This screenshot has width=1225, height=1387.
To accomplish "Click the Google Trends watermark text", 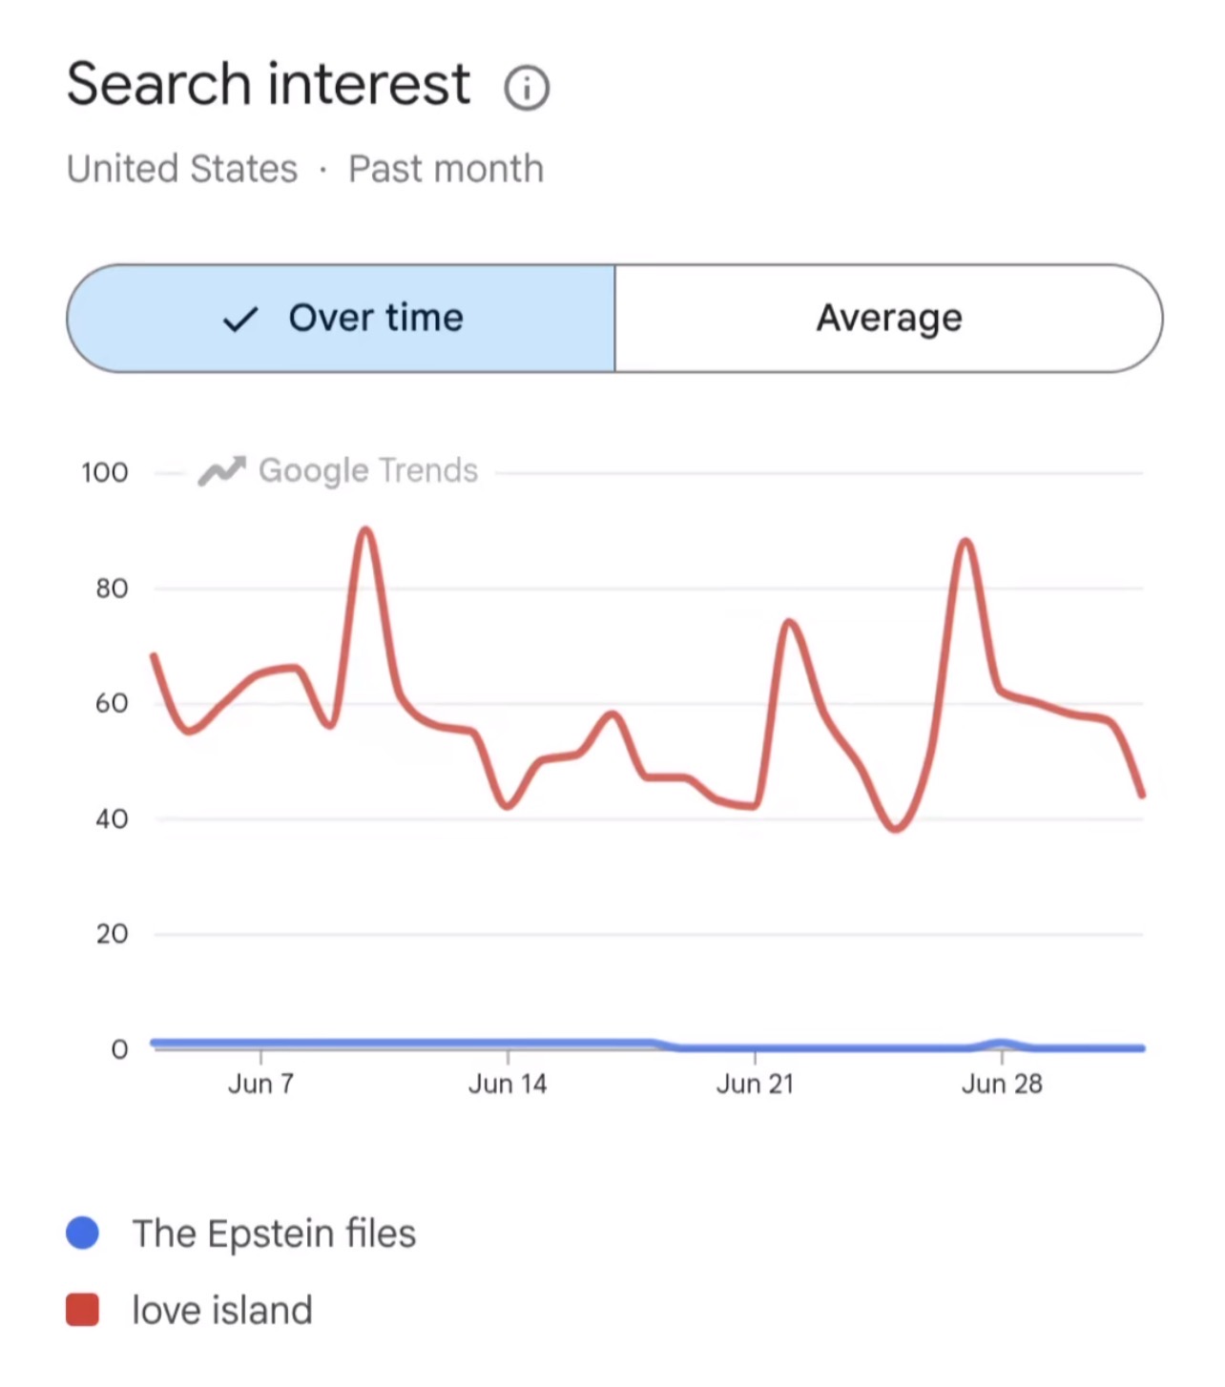I will click(x=368, y=470).
